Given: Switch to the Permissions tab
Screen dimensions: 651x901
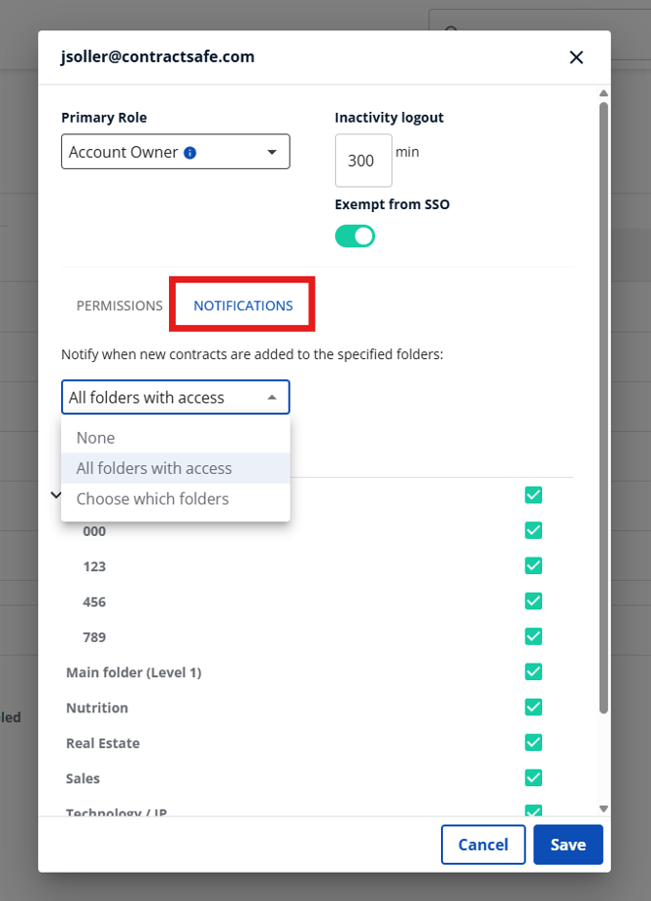Looking at the screenshot, I should coord(120,306).
